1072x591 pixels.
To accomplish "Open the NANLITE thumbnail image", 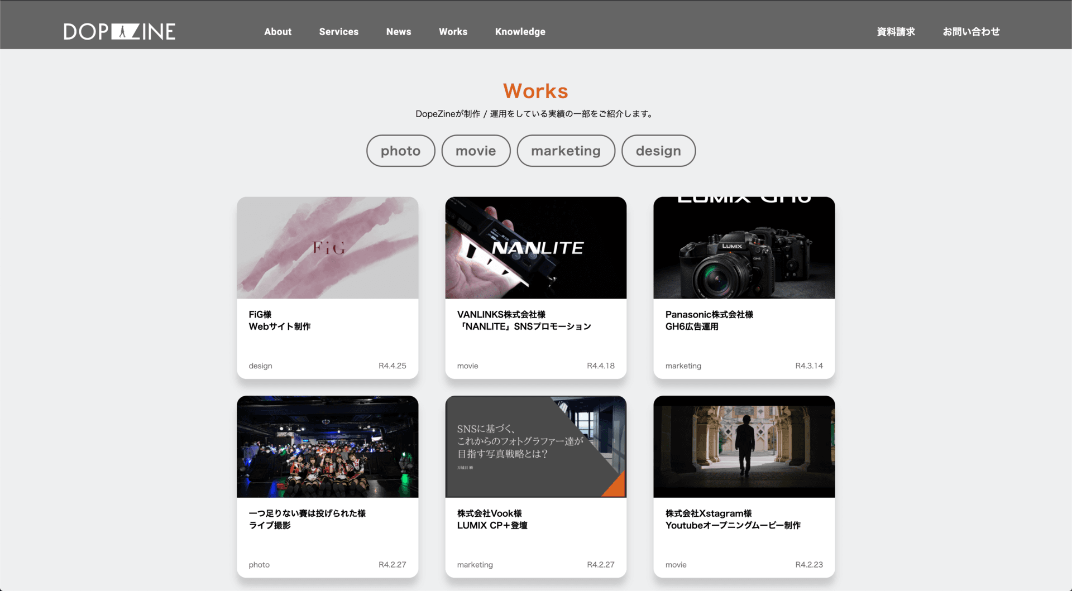I will (x=535, y=247).
